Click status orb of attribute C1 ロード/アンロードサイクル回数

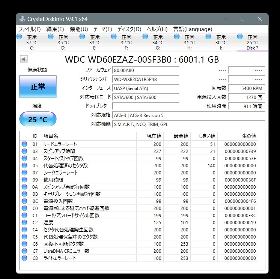tap(24, 215)
